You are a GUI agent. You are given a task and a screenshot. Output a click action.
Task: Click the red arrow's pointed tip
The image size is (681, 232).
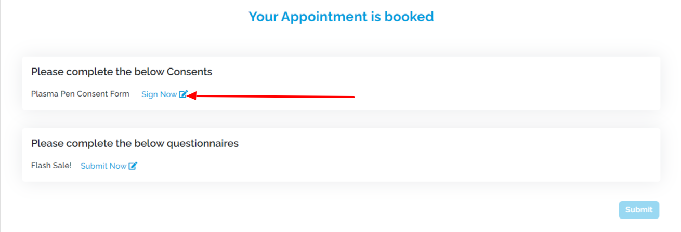[x=189, y=95]
